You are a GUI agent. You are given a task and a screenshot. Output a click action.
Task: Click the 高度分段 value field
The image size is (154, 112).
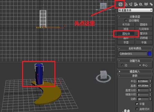143,90
